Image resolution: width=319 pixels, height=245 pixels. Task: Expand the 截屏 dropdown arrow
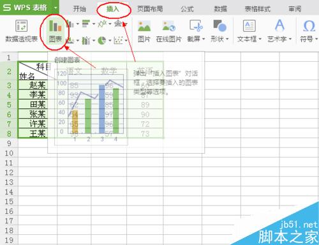[204, 39]
